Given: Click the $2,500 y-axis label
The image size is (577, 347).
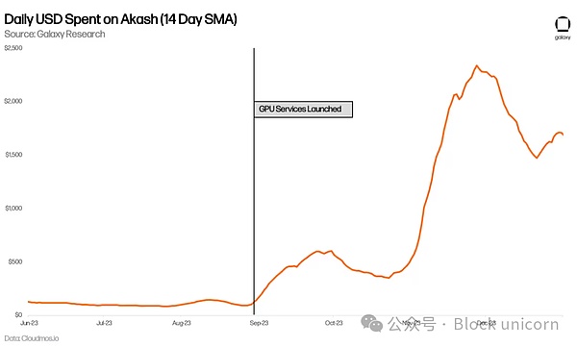Looking at the screenshot, I should click(13, 48).
